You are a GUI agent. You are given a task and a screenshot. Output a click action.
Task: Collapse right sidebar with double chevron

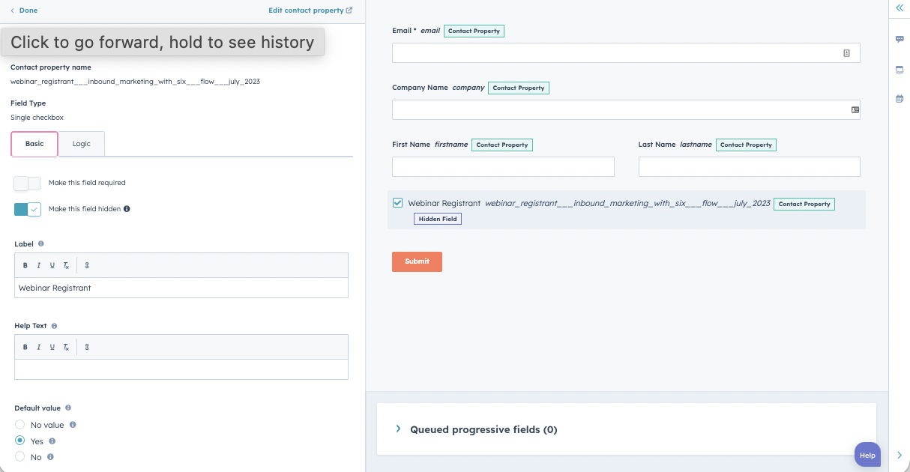tap(900, 7)
